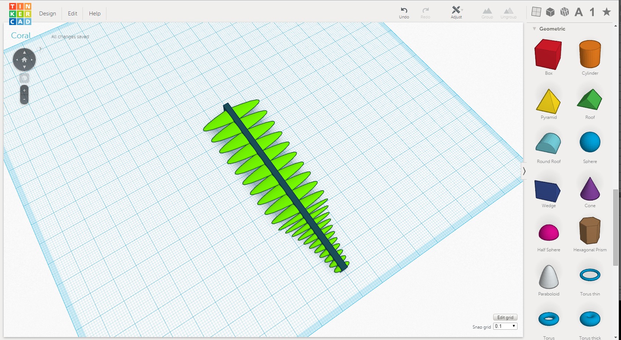Open the numbers category 1 icon

point(592,12)
